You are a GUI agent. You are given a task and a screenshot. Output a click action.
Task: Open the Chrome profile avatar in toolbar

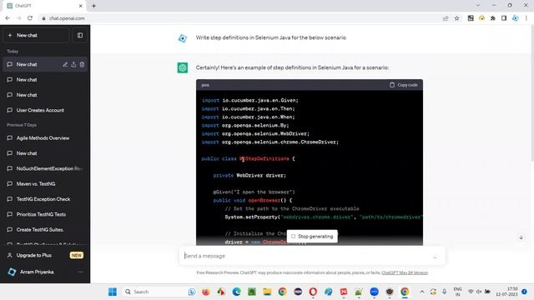(516, 18)
